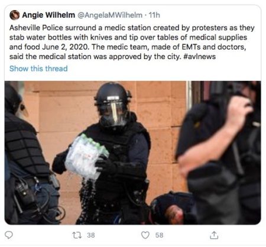Click the water bottle pack in the photo

pyautogui.click(x=86, y=157)
